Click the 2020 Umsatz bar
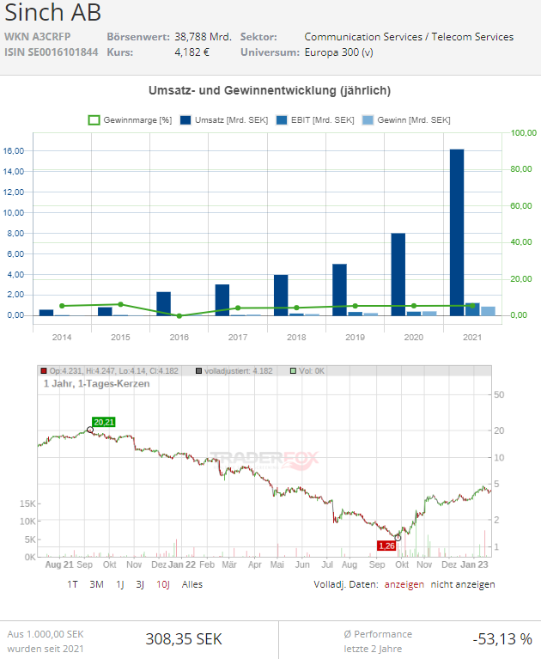 (398, 274)
